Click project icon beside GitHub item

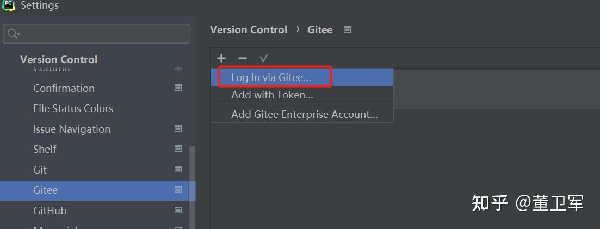coord(178,210)
